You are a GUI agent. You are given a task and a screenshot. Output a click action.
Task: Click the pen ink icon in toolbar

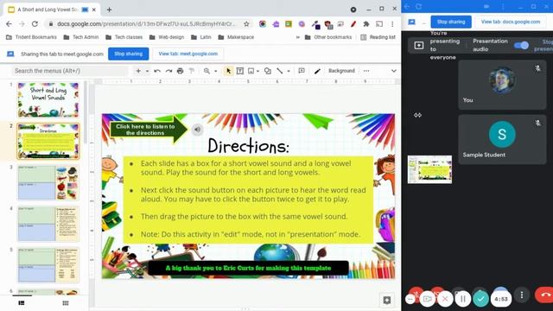tap(317, 71)
